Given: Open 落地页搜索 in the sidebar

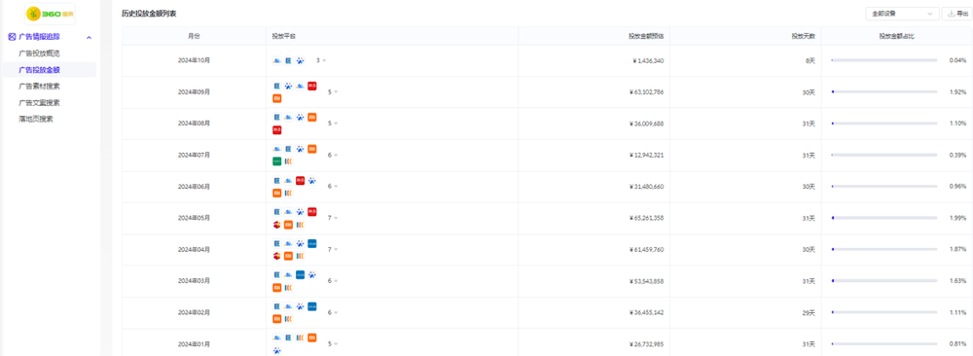Looking at the screenshot, I should point(36,119).
